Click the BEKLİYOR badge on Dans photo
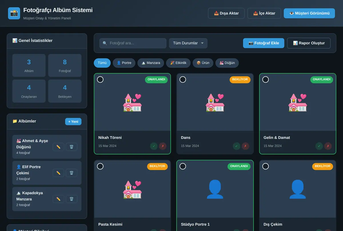The width and height of the screenshot is (343, 231). 240,80
